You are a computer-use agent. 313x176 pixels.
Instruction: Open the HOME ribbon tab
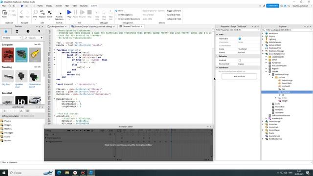[x=40, y=6]
